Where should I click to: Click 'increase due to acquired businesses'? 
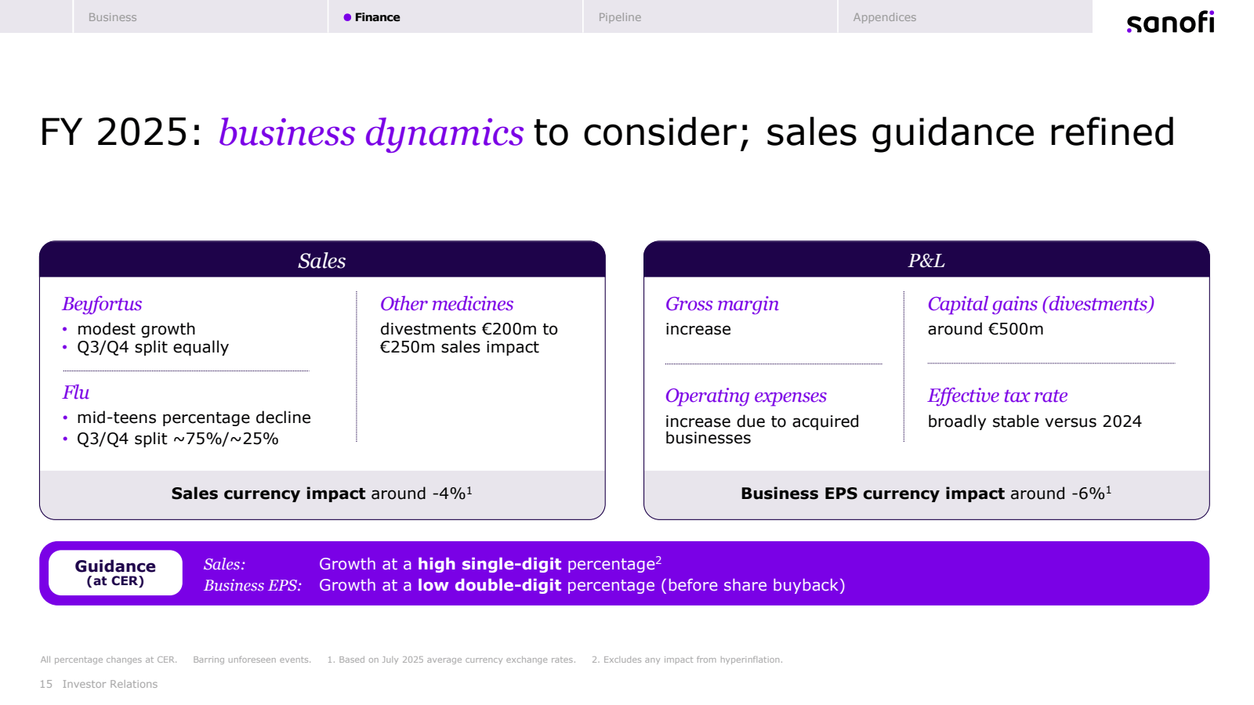coord(762,429)
